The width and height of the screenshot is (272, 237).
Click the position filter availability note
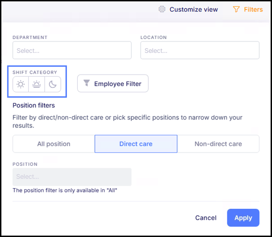click(x=65, y=190)
